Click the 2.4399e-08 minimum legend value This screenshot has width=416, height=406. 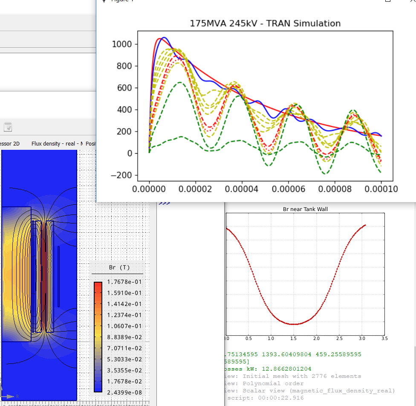click(x=124, y=392)
